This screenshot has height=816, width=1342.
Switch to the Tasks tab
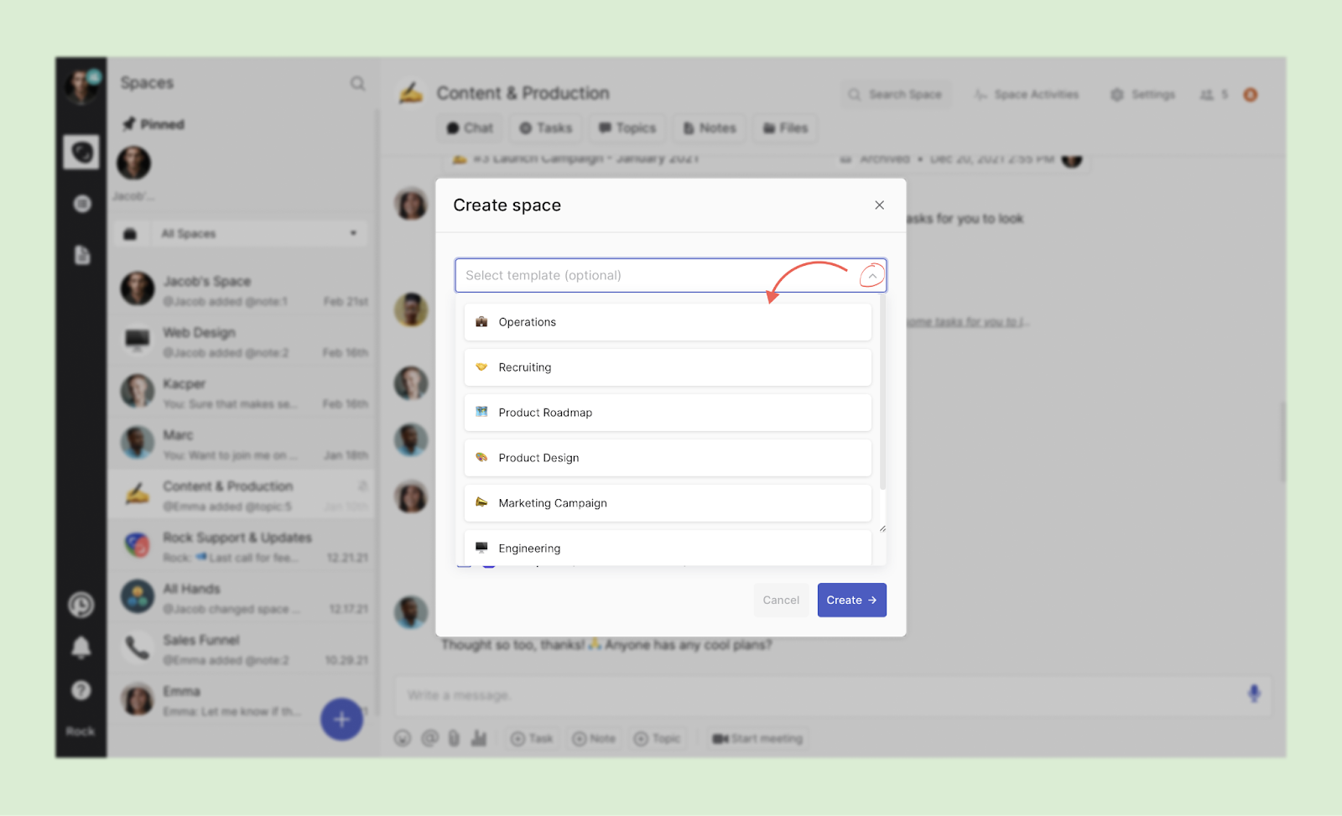coord(546,128)
